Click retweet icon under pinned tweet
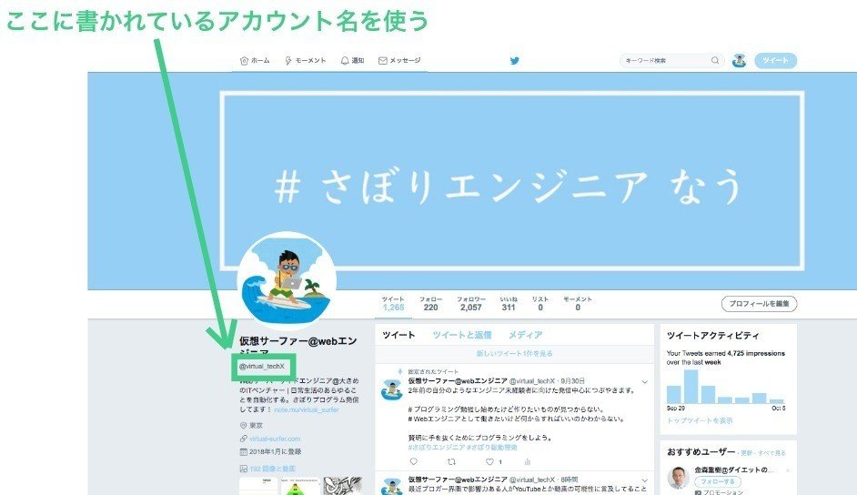 click(x=451, y=461)
